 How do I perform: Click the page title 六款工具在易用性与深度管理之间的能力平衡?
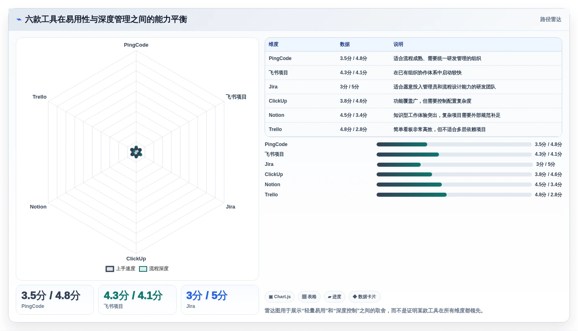point(106,19)
